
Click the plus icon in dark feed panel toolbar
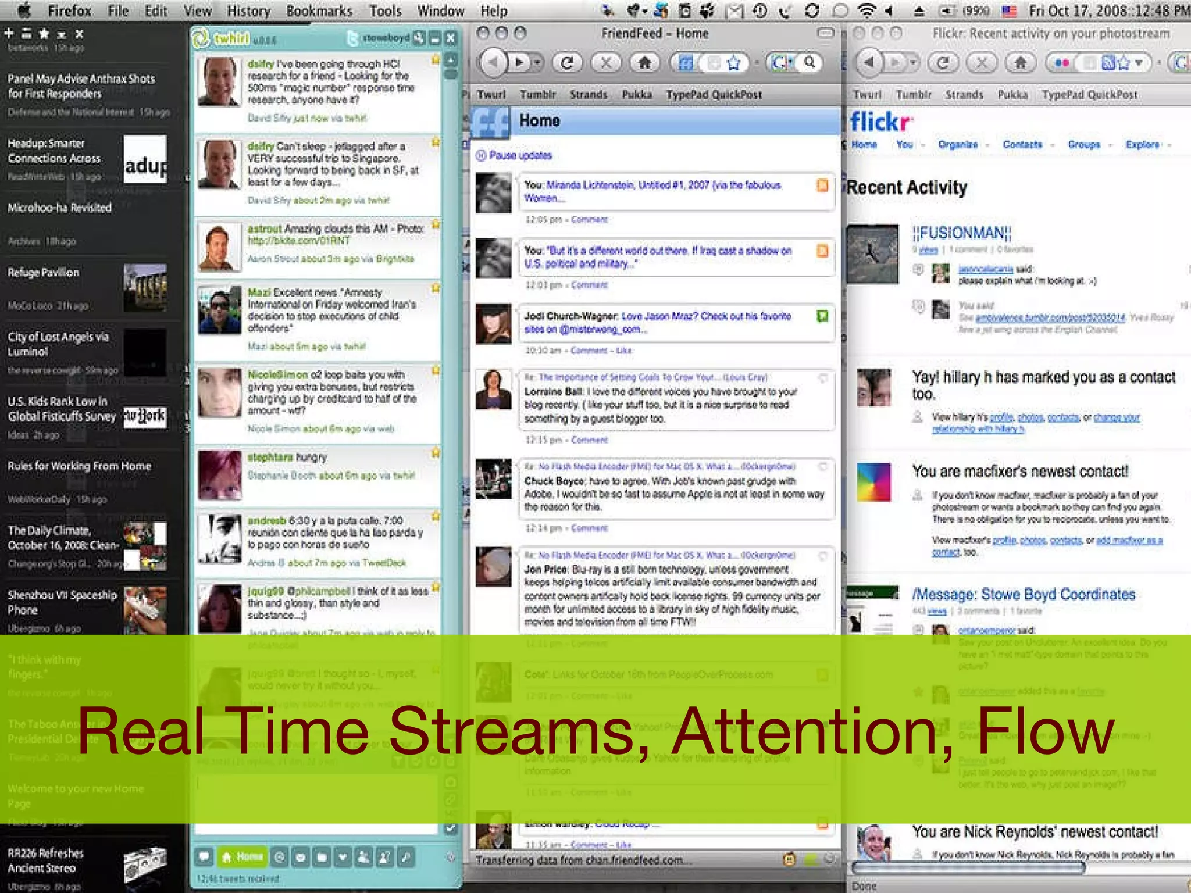coord(9,34)
